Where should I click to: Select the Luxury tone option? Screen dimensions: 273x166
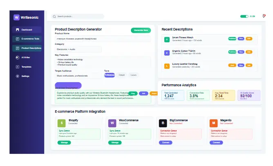pos(134,75)
